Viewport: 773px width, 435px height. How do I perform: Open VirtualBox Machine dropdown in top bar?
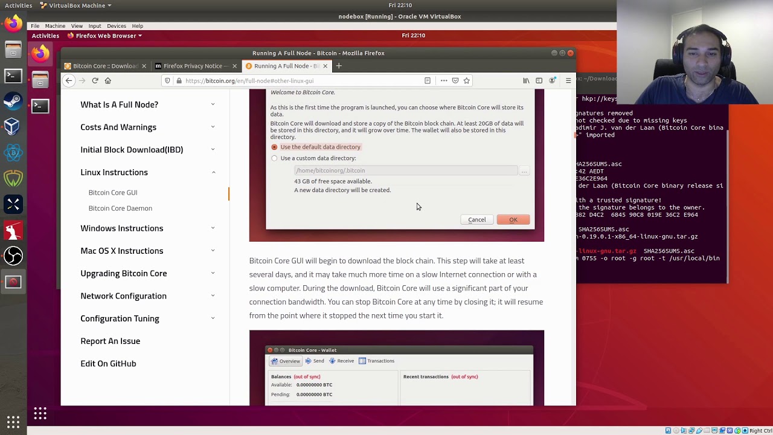pos(75,5)
